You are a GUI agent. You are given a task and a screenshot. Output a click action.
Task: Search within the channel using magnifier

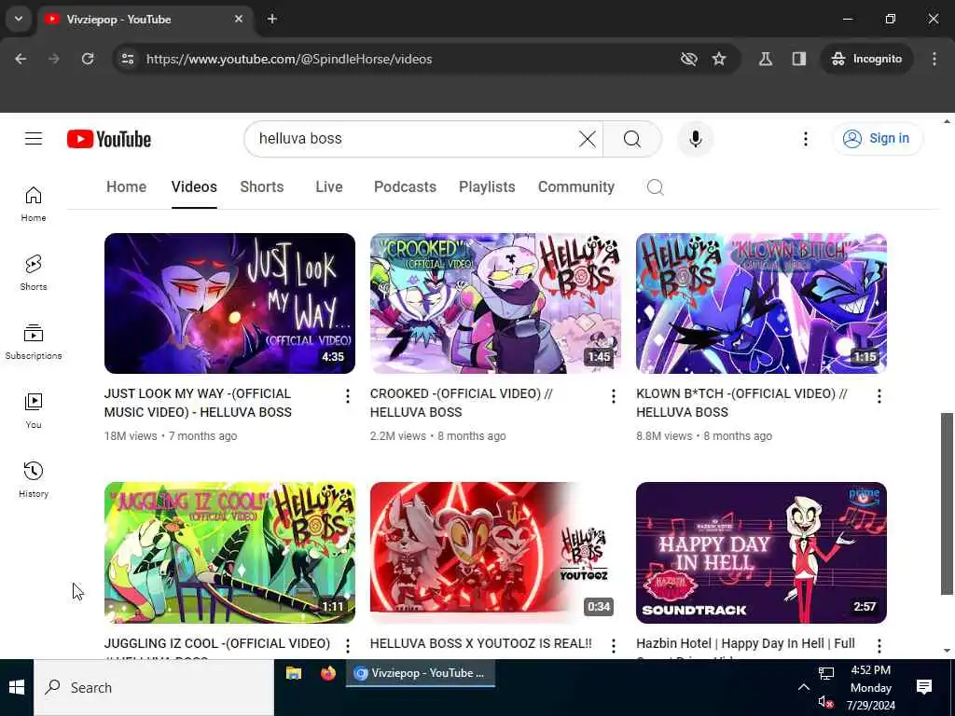coord(656,186)
